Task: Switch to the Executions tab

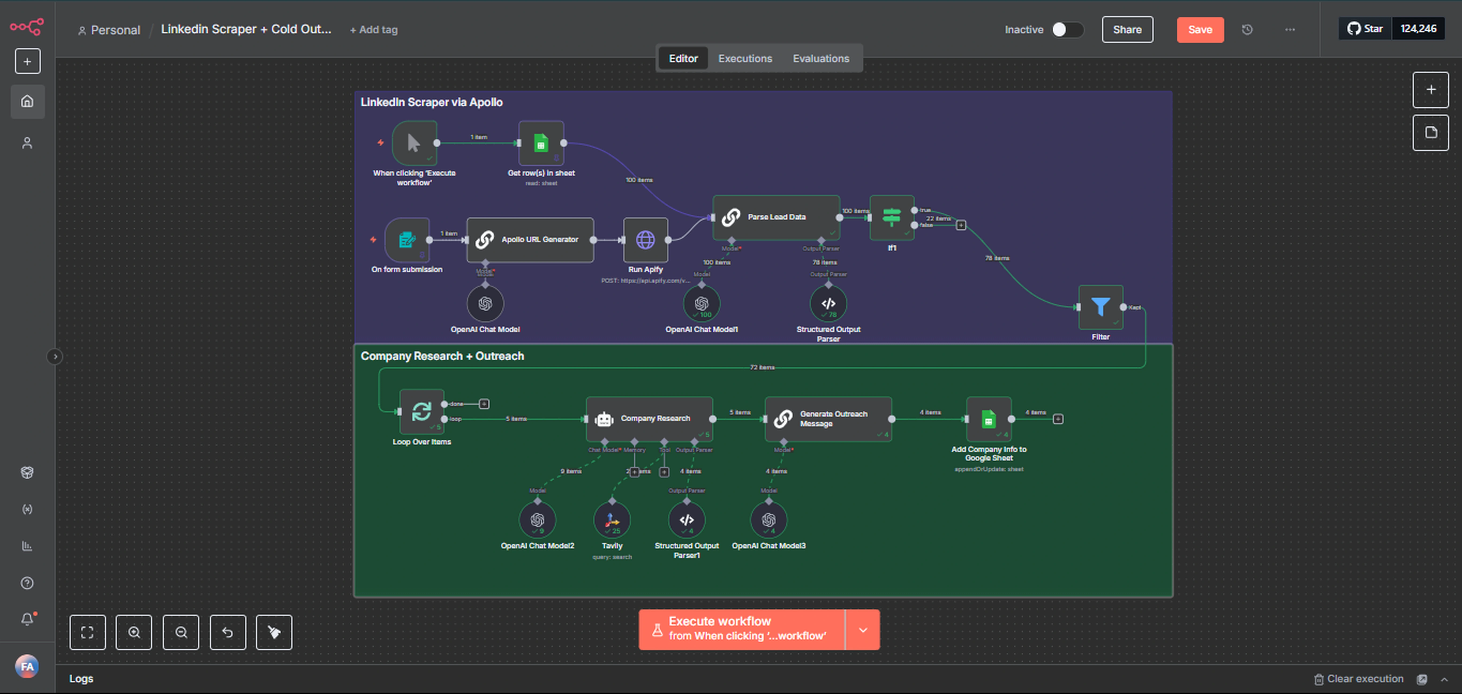Action: click(745, 58)
